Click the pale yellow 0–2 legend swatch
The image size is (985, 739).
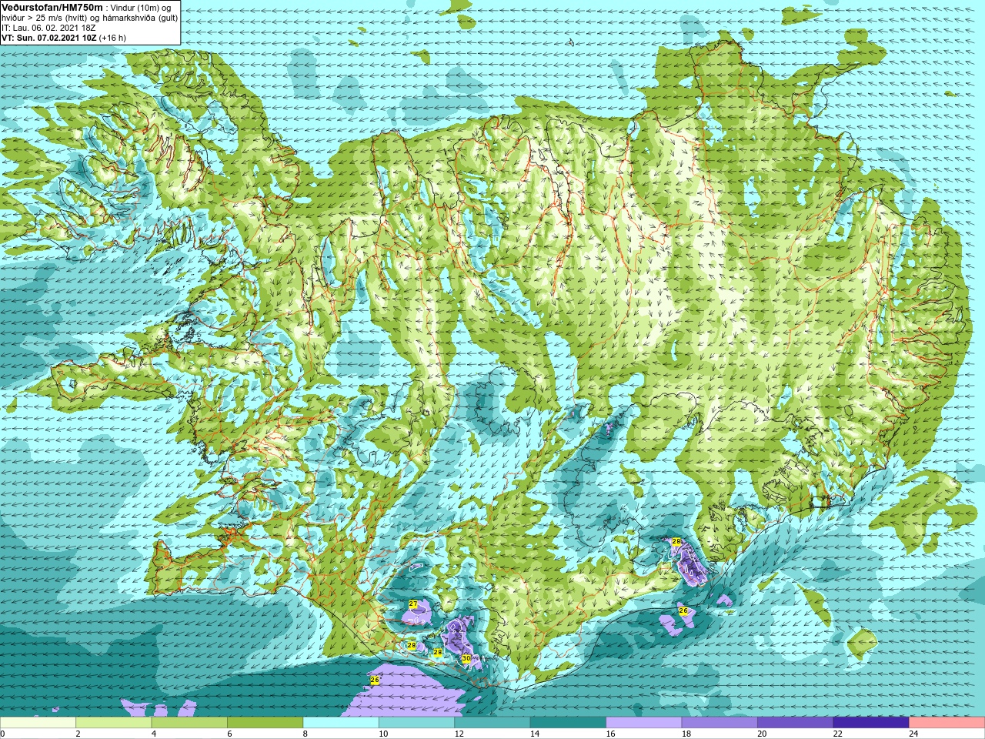pyautogui.click(x=38, y=723)
